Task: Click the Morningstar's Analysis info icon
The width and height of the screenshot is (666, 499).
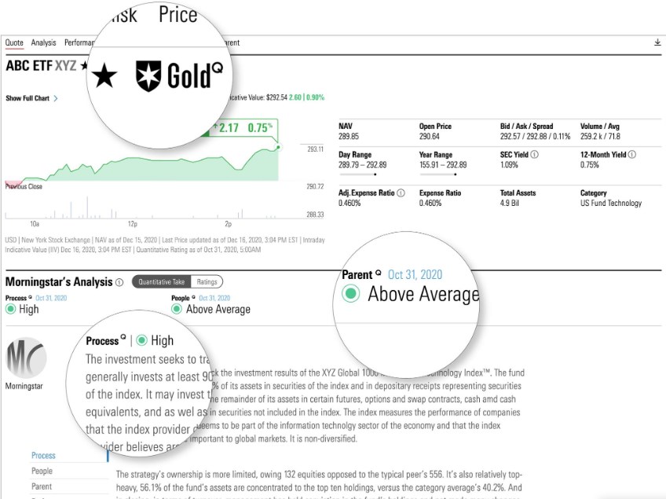Action: pyautogui.click(x=119, y=282)
